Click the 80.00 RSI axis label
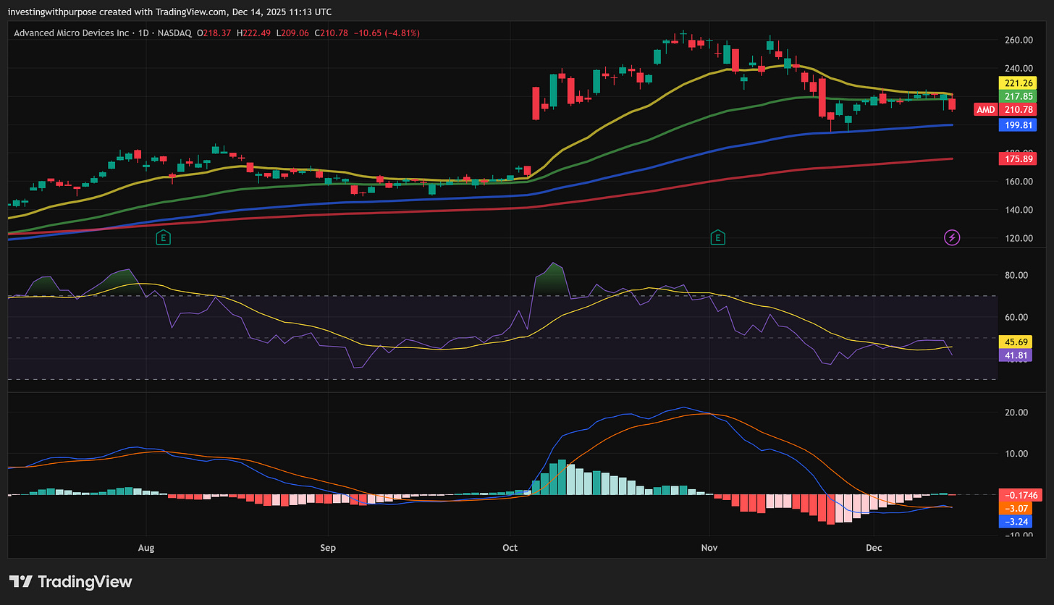 coord(1017,275)
